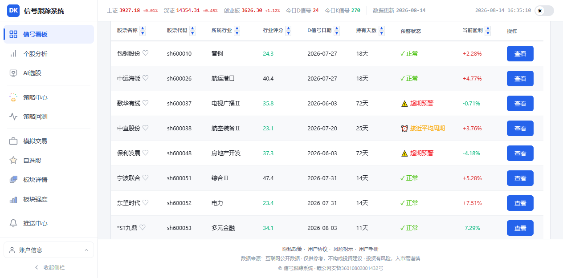The image size is (563, 278).
Task: Favorite 包钢股份 with its heart icon
Action: [145, 53]
